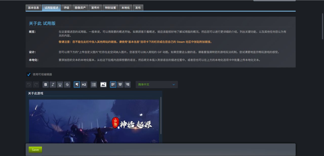The width and height of the screenshot is (324, 156).
Task: Open the 基本信息 tab
Action: coord(33,8)
